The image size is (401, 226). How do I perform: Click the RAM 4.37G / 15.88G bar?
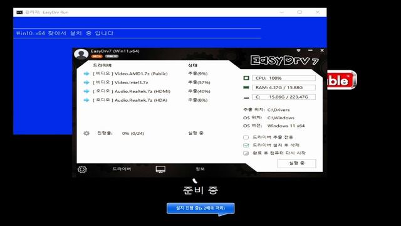[284, 88]
